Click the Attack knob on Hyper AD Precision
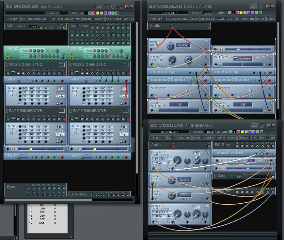Screen dimensions: 284x240 click(172, 59)
